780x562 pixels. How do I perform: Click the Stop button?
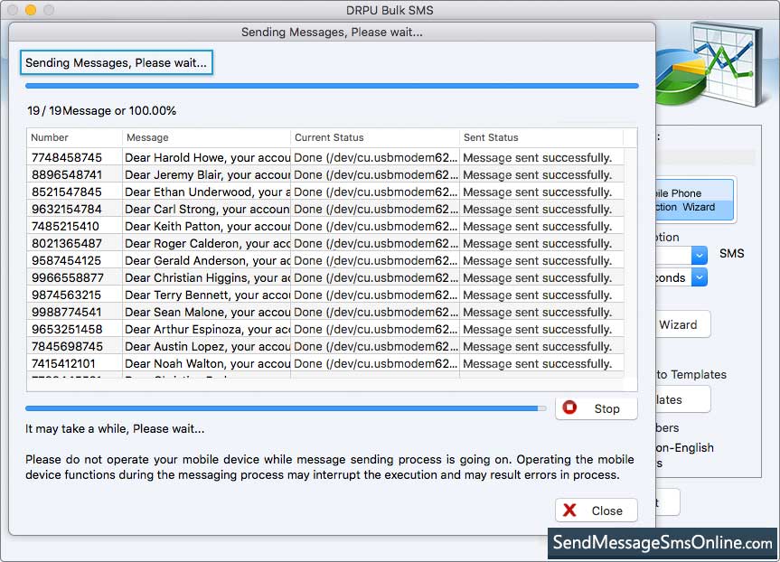[596, 408]
